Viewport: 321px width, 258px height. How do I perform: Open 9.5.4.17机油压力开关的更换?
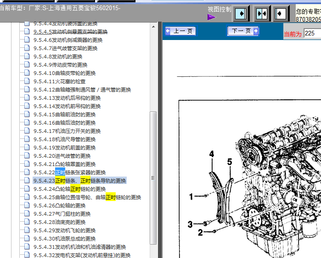(x=67, y=131)
